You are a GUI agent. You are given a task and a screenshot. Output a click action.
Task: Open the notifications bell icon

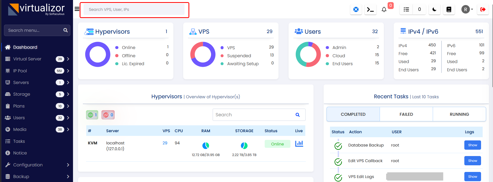point(384,10)
